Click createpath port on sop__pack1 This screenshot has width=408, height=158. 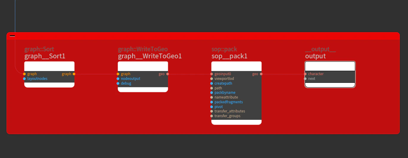point(212,83)
